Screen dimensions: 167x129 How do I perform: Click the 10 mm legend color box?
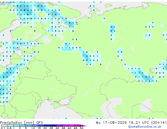[x=35, y=126]
